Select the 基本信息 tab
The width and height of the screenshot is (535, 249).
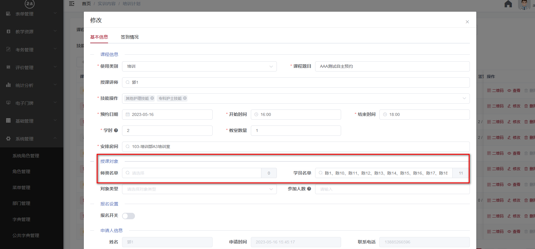tap(99, 37)
